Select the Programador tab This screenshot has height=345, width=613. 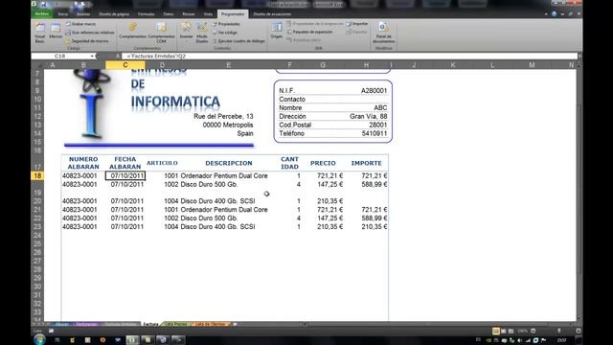click(x=233, y=13)
